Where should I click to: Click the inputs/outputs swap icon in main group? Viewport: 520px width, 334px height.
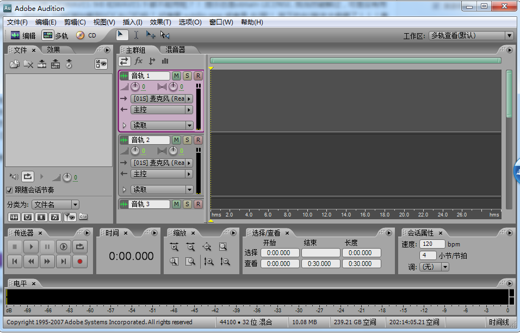tap(125, 61)
